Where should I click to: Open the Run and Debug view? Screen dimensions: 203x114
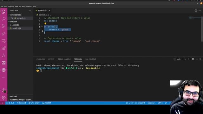(x=3, y=33)
